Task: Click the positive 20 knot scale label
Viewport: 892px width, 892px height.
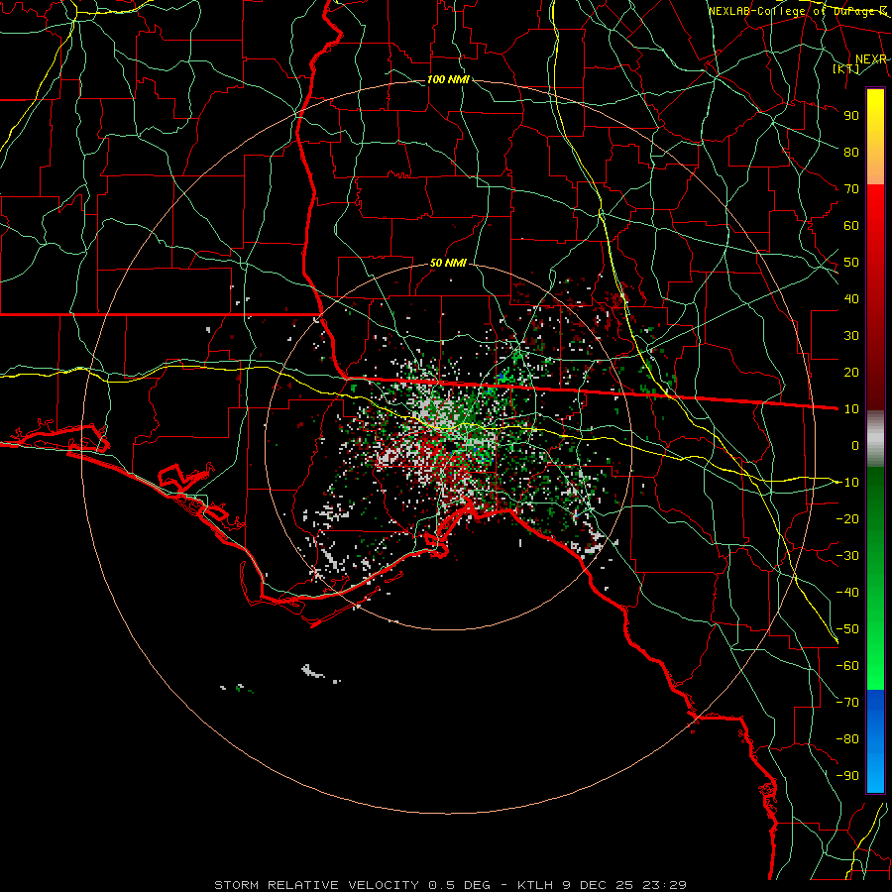Action: point(851,372)
